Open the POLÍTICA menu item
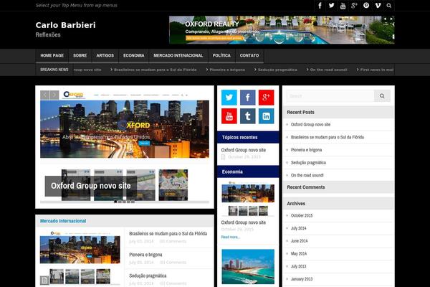 click(x=221, y=56)
